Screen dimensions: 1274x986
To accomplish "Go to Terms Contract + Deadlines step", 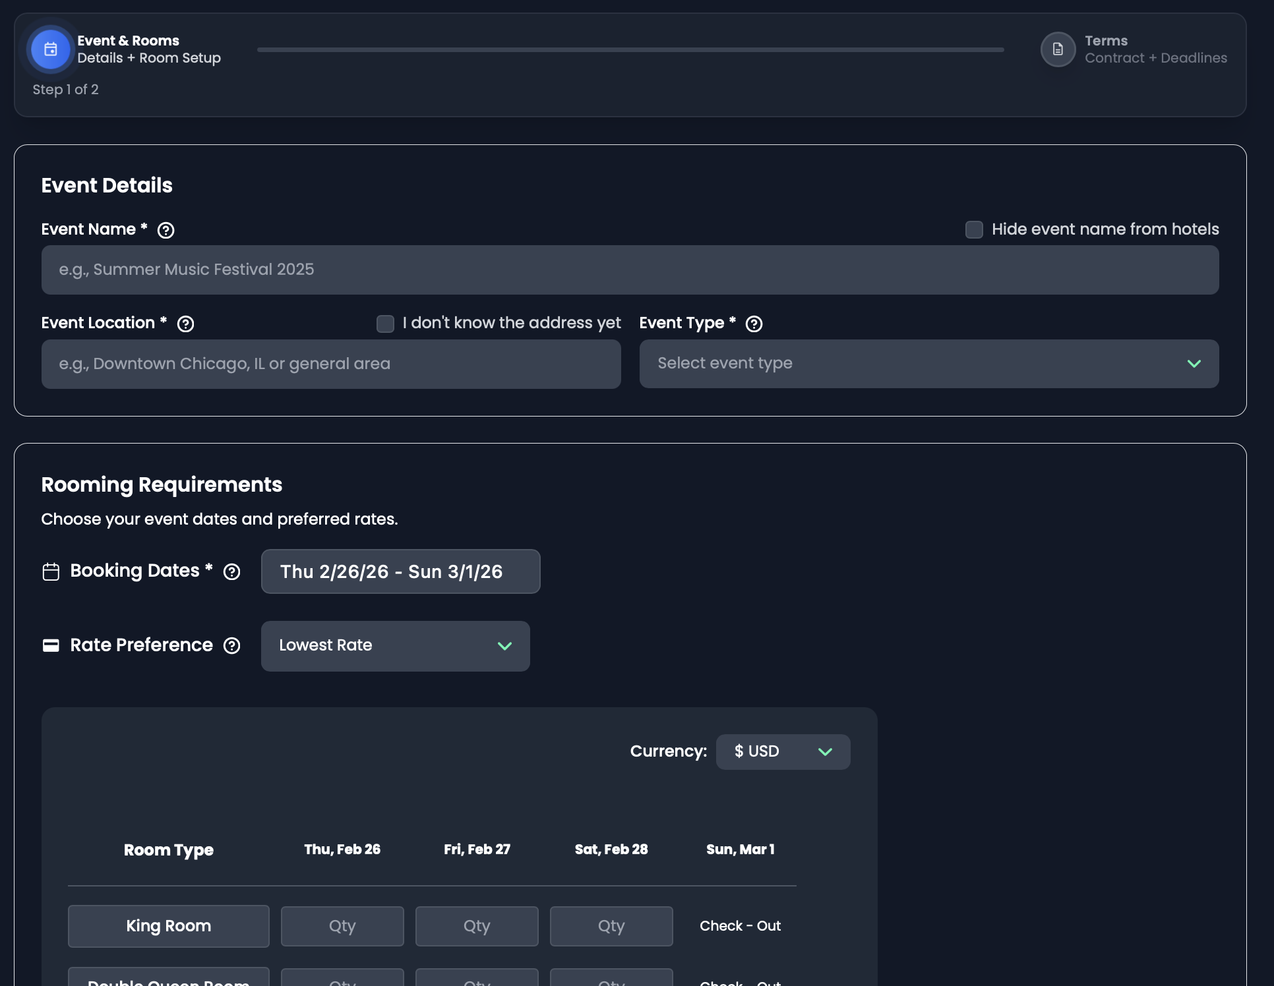I will click(x=1155, y=49).
